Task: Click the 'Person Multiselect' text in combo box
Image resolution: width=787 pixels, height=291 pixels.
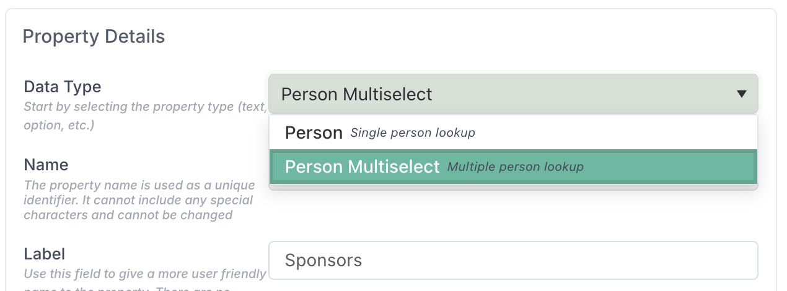Action: point(356,94)
